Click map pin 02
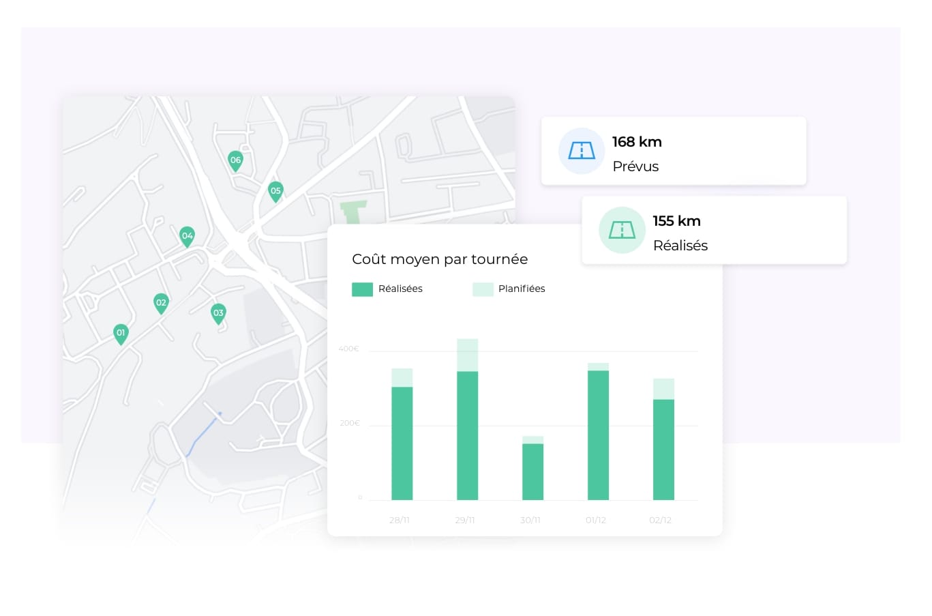 161,303
